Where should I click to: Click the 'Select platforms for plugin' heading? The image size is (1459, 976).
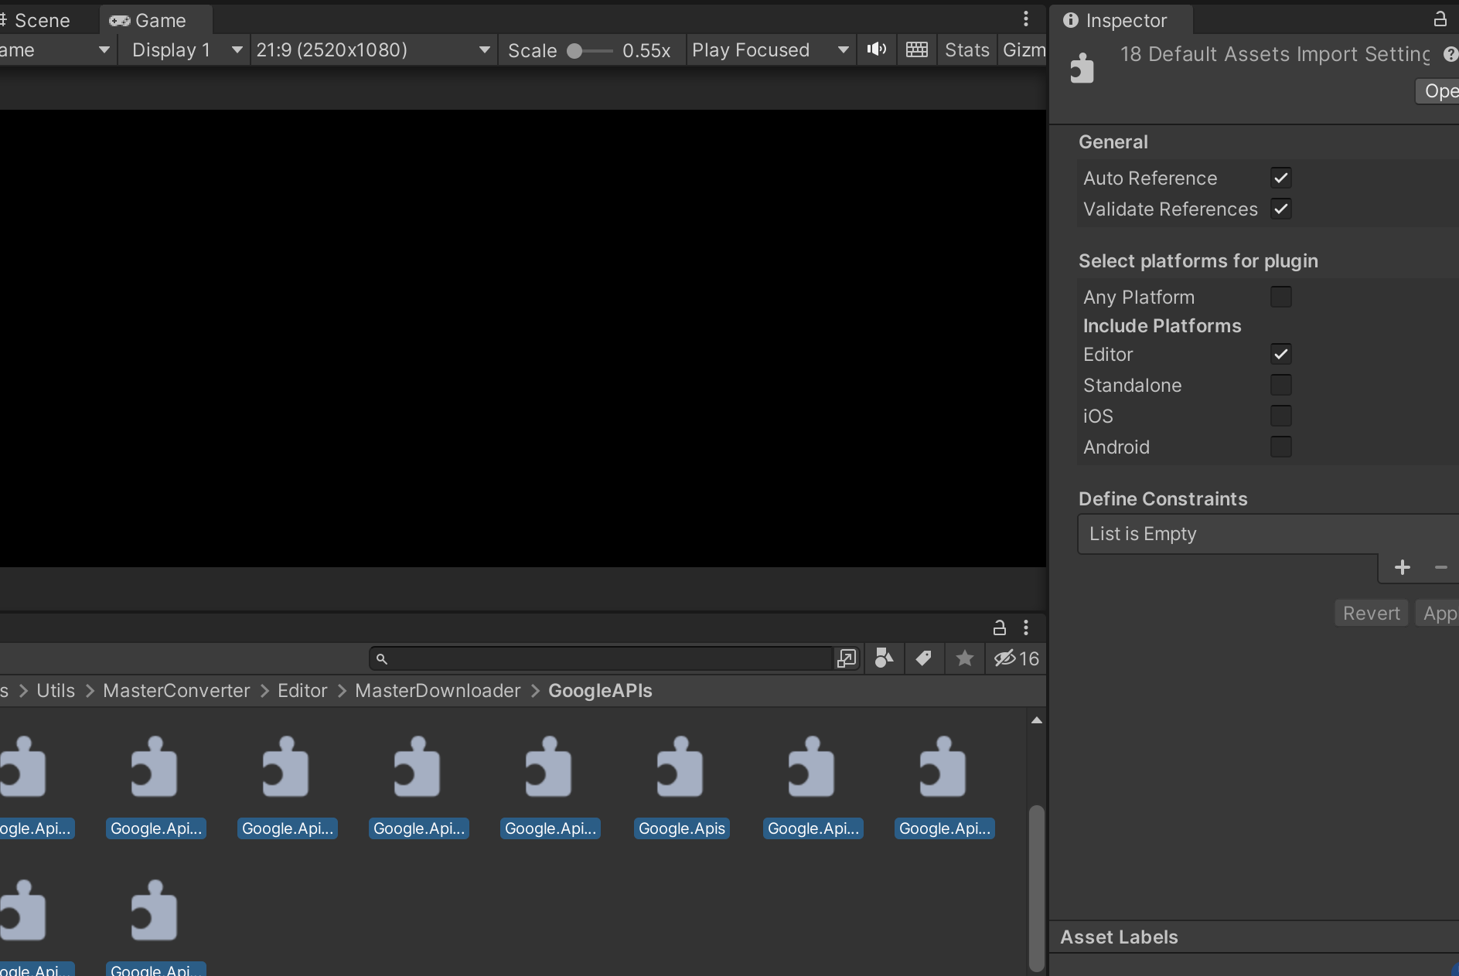click(1198, 261)
